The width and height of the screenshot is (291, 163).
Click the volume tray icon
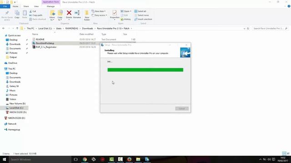[x=269, y=159]
